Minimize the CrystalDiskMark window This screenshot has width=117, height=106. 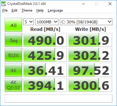pos(84,4)
